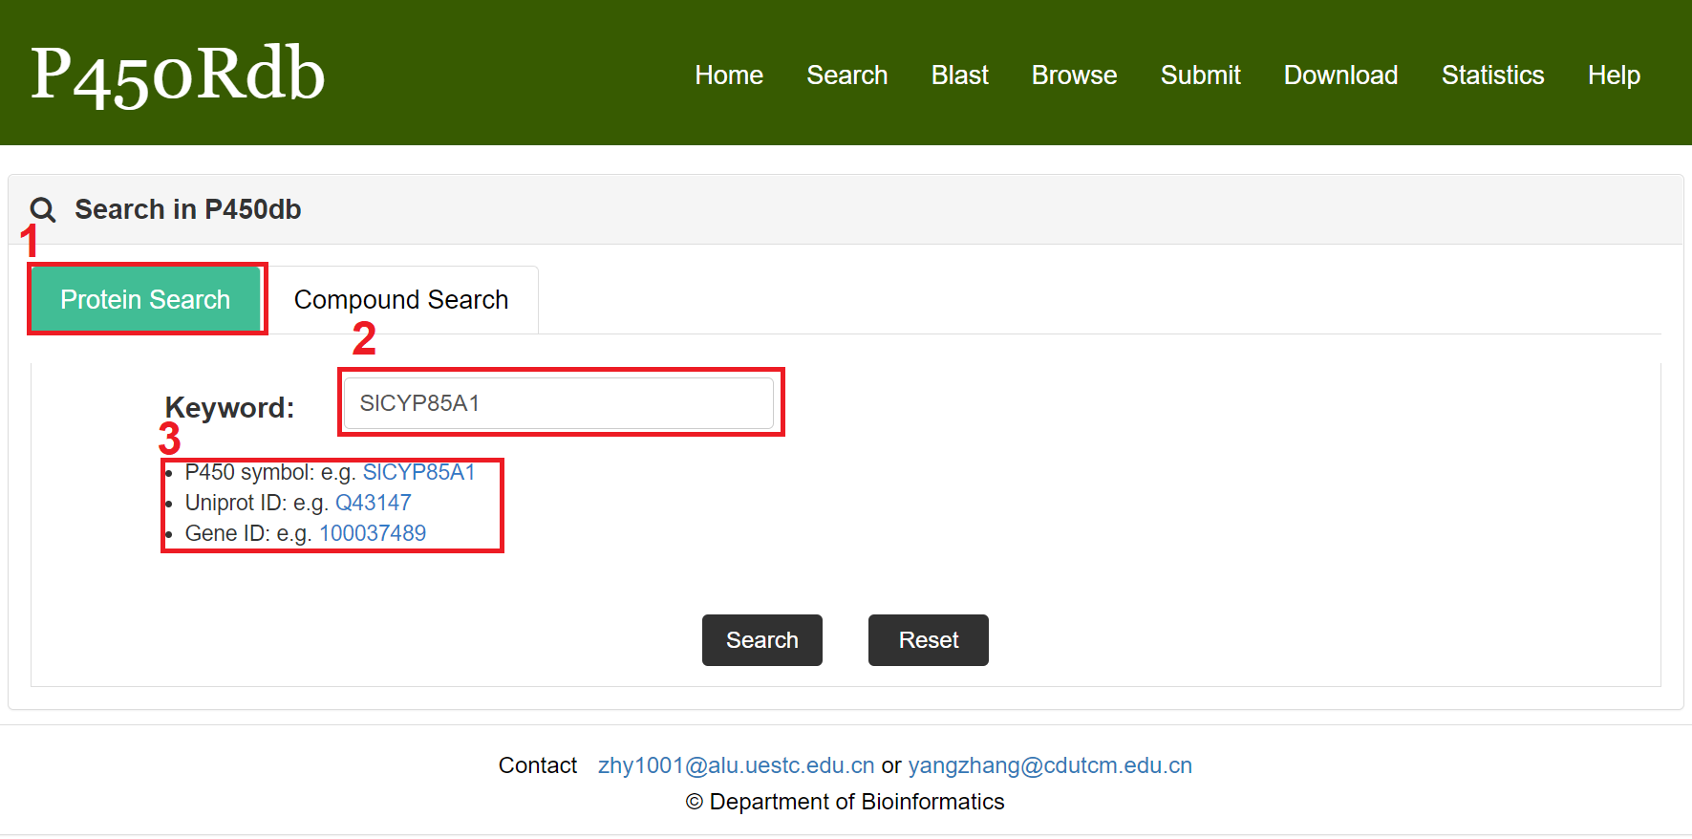Open the Browse navigation item
The height and width of the screenshot is (839, 1692).
coord(1074,75)
